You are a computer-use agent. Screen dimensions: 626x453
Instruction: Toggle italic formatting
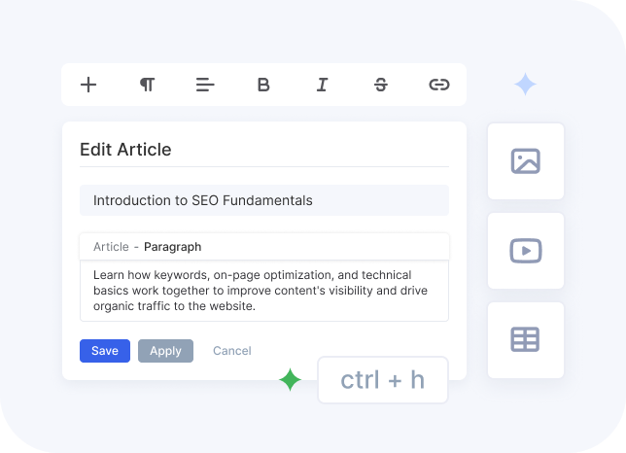pos(322,85)
